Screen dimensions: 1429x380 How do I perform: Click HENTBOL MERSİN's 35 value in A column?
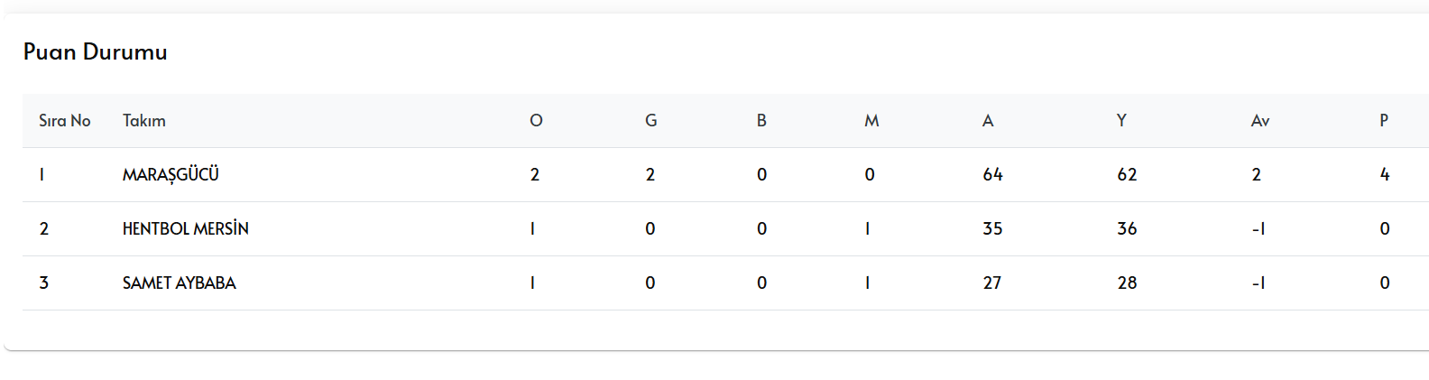tap(992, 228)
